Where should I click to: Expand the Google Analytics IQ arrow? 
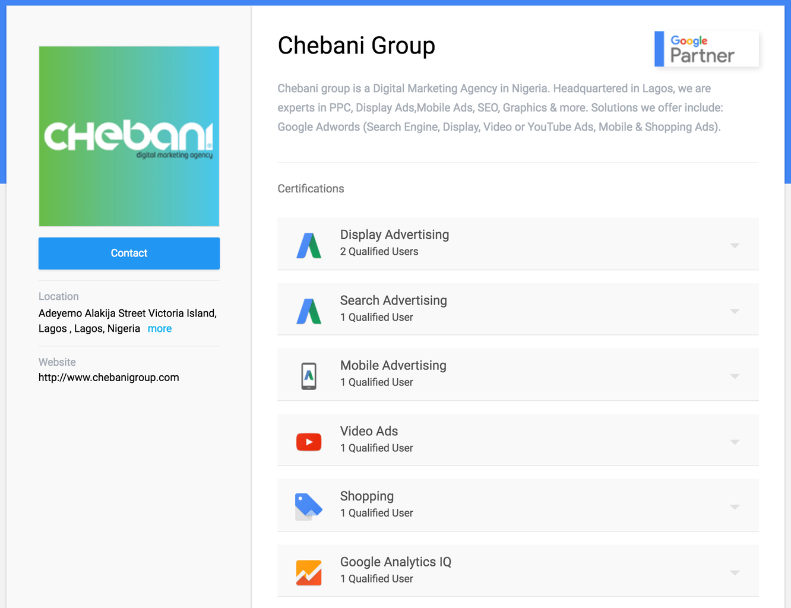pos(735,573)
